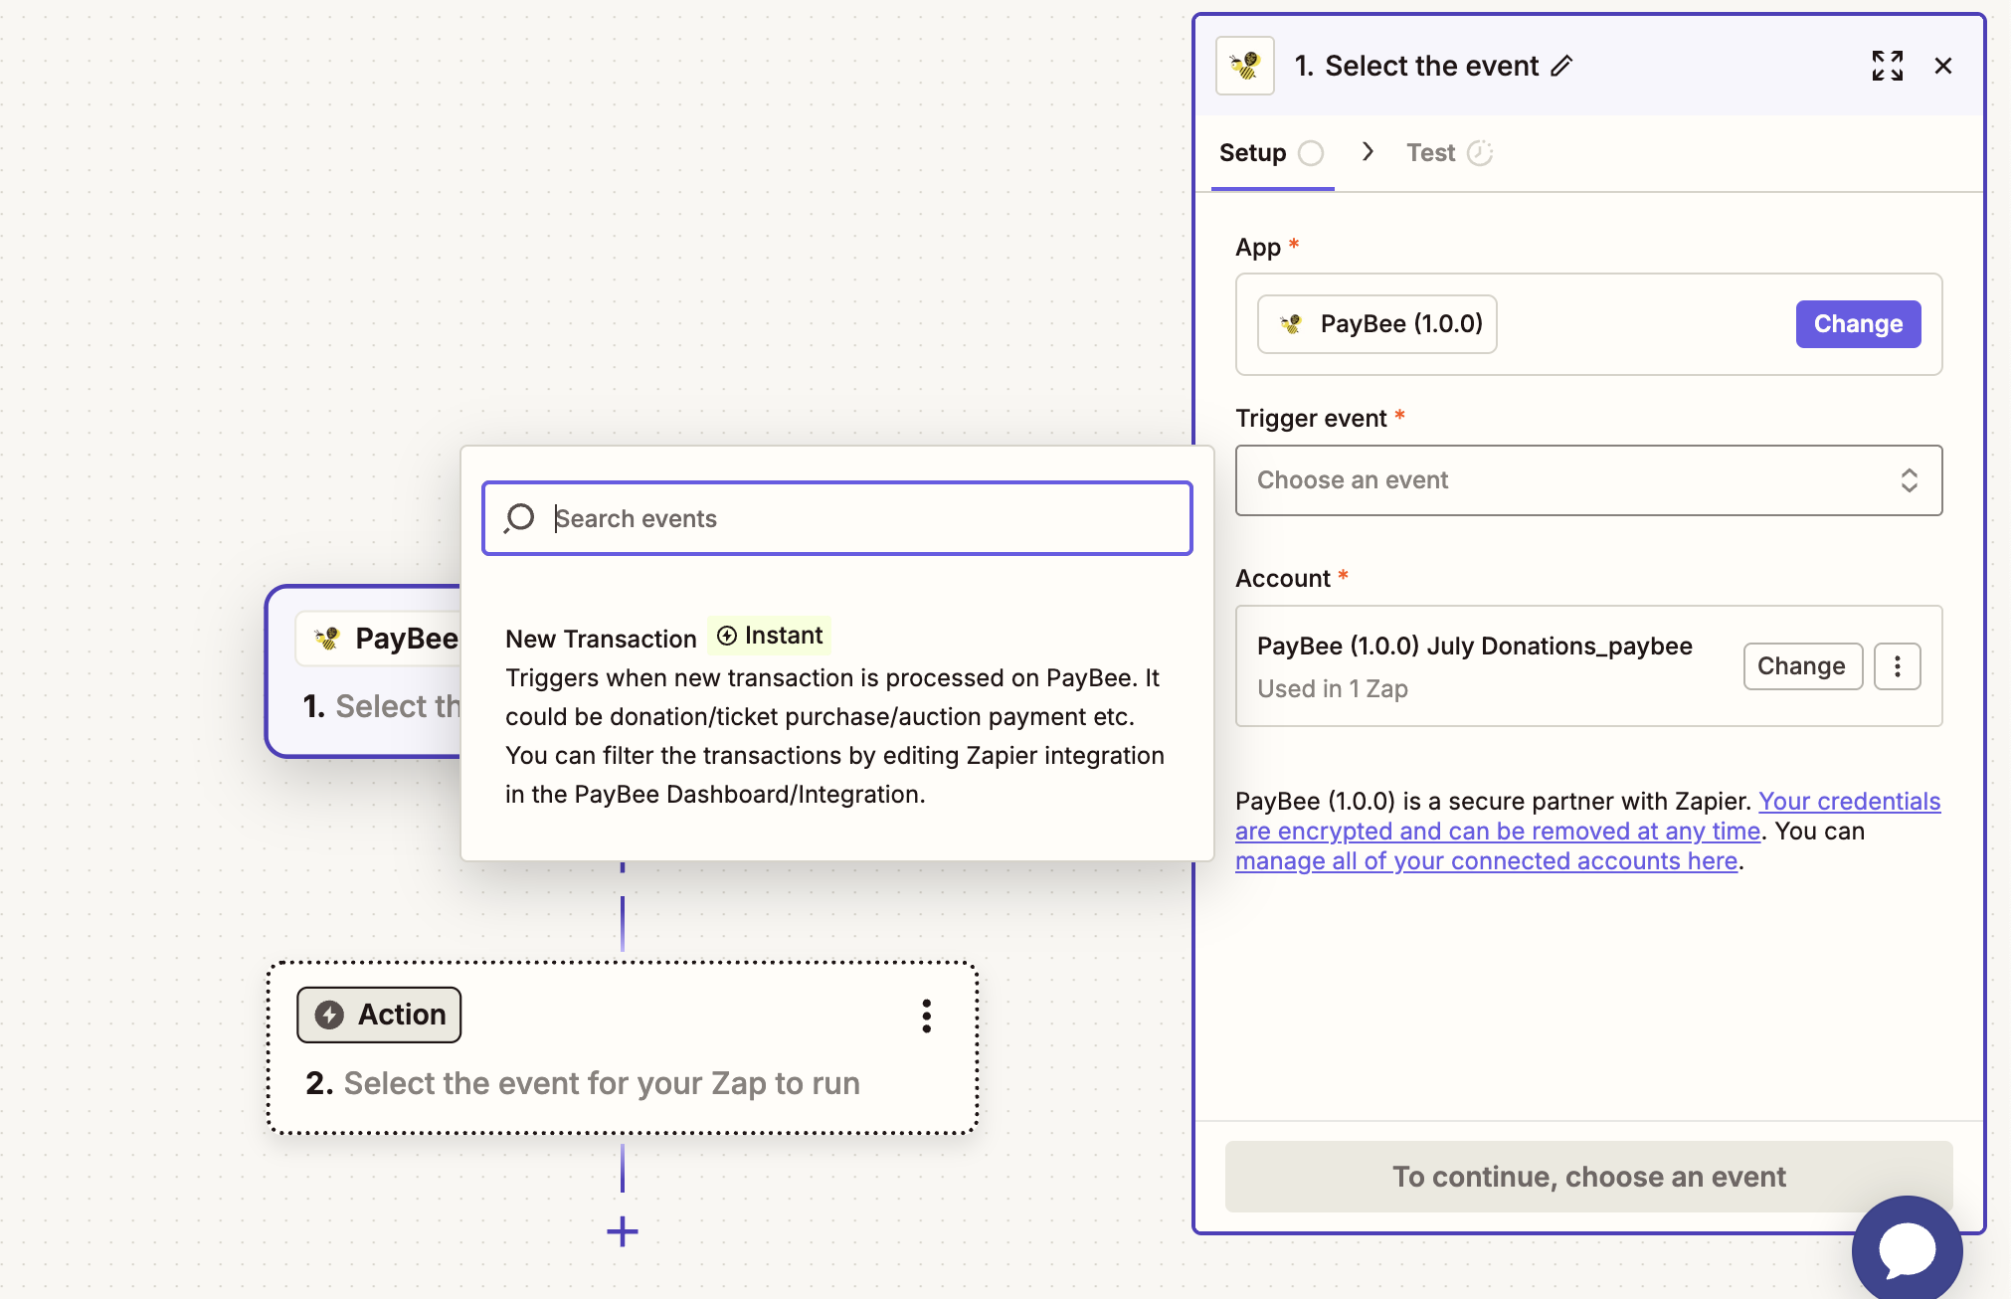Switch to the Test tab

[1431, 153]
